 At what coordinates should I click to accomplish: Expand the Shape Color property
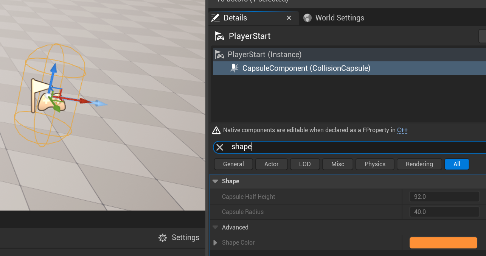(x=215, y=243)
